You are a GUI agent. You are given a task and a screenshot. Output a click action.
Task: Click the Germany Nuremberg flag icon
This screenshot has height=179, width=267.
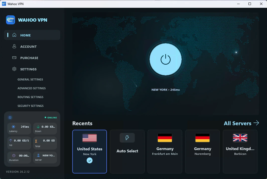click(x=203, y=138)
